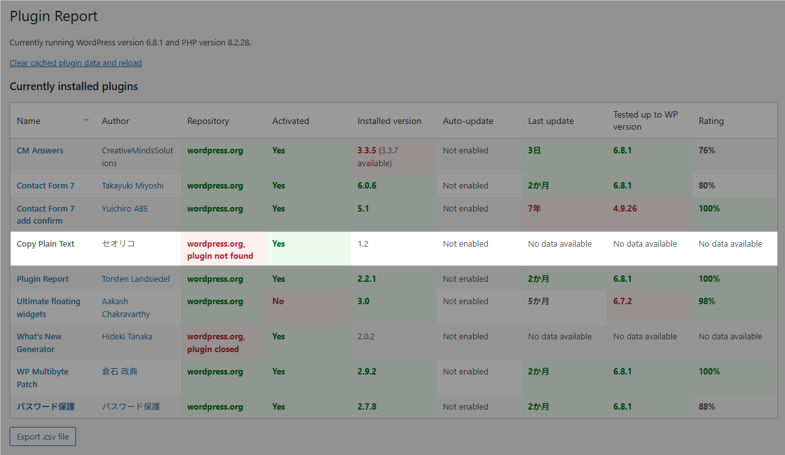Select the 76% rating cell

pyautogui.click(x=734, y=157)
